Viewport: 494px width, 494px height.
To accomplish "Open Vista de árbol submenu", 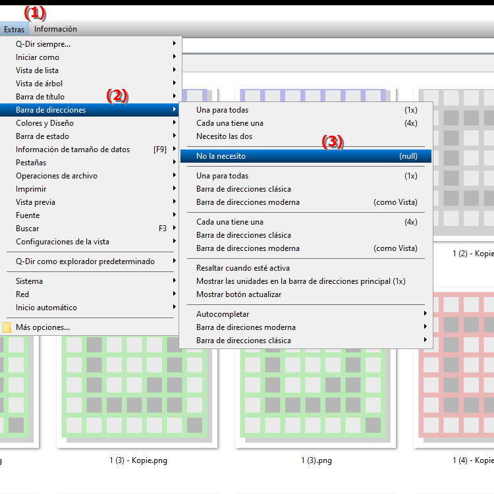I will tap(90, 84).
